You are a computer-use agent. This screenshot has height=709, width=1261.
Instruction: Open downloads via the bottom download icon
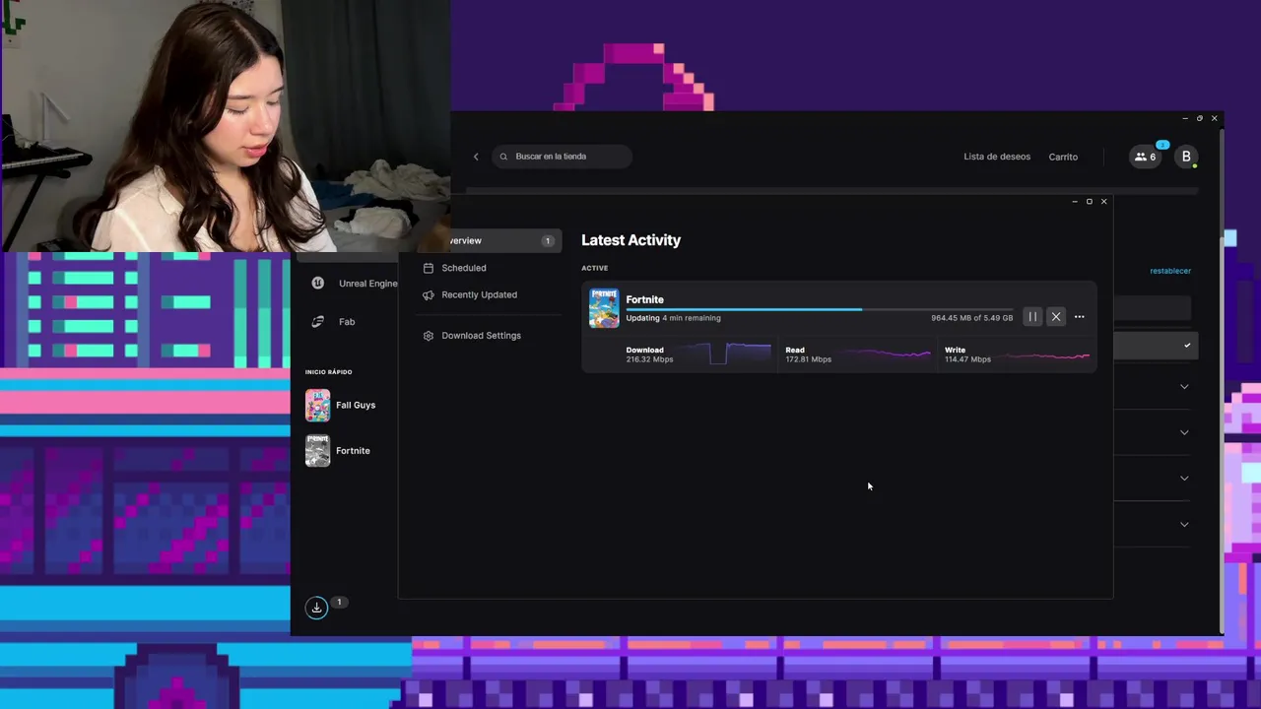tap(316, 608)
